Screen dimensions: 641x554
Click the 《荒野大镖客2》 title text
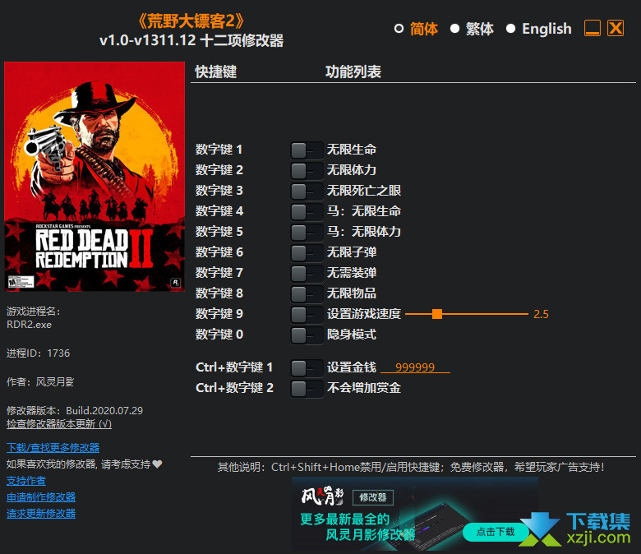[191, 21]
